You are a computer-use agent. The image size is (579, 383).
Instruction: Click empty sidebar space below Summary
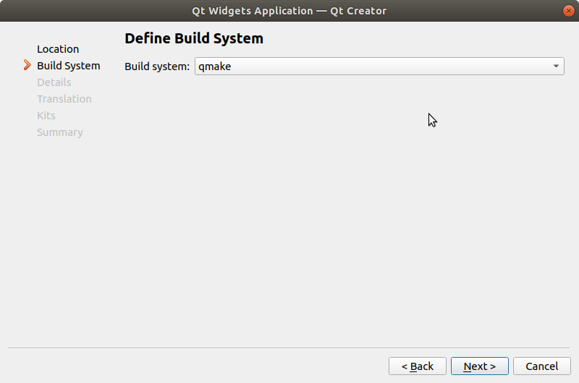pos(62,231)
